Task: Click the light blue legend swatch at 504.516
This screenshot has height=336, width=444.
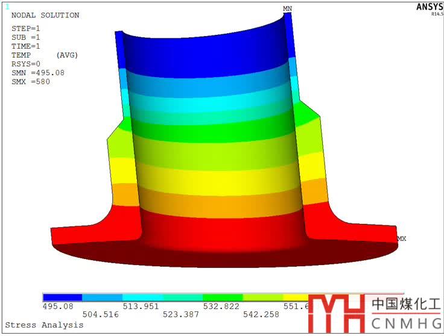Action: (x=102, y=297)
